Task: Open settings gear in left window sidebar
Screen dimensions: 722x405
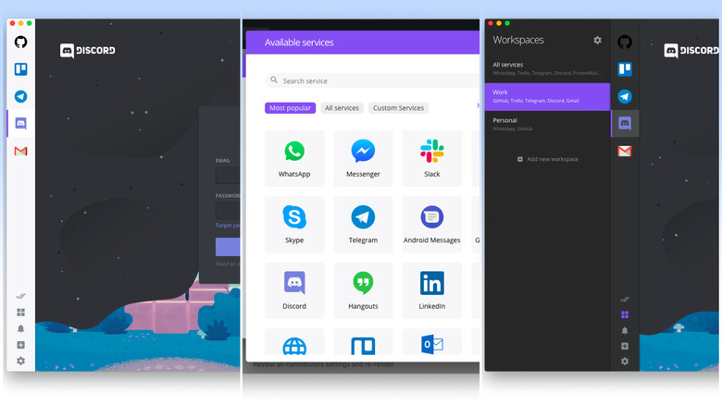Action: pyautogui.click(x=20, y=362)
